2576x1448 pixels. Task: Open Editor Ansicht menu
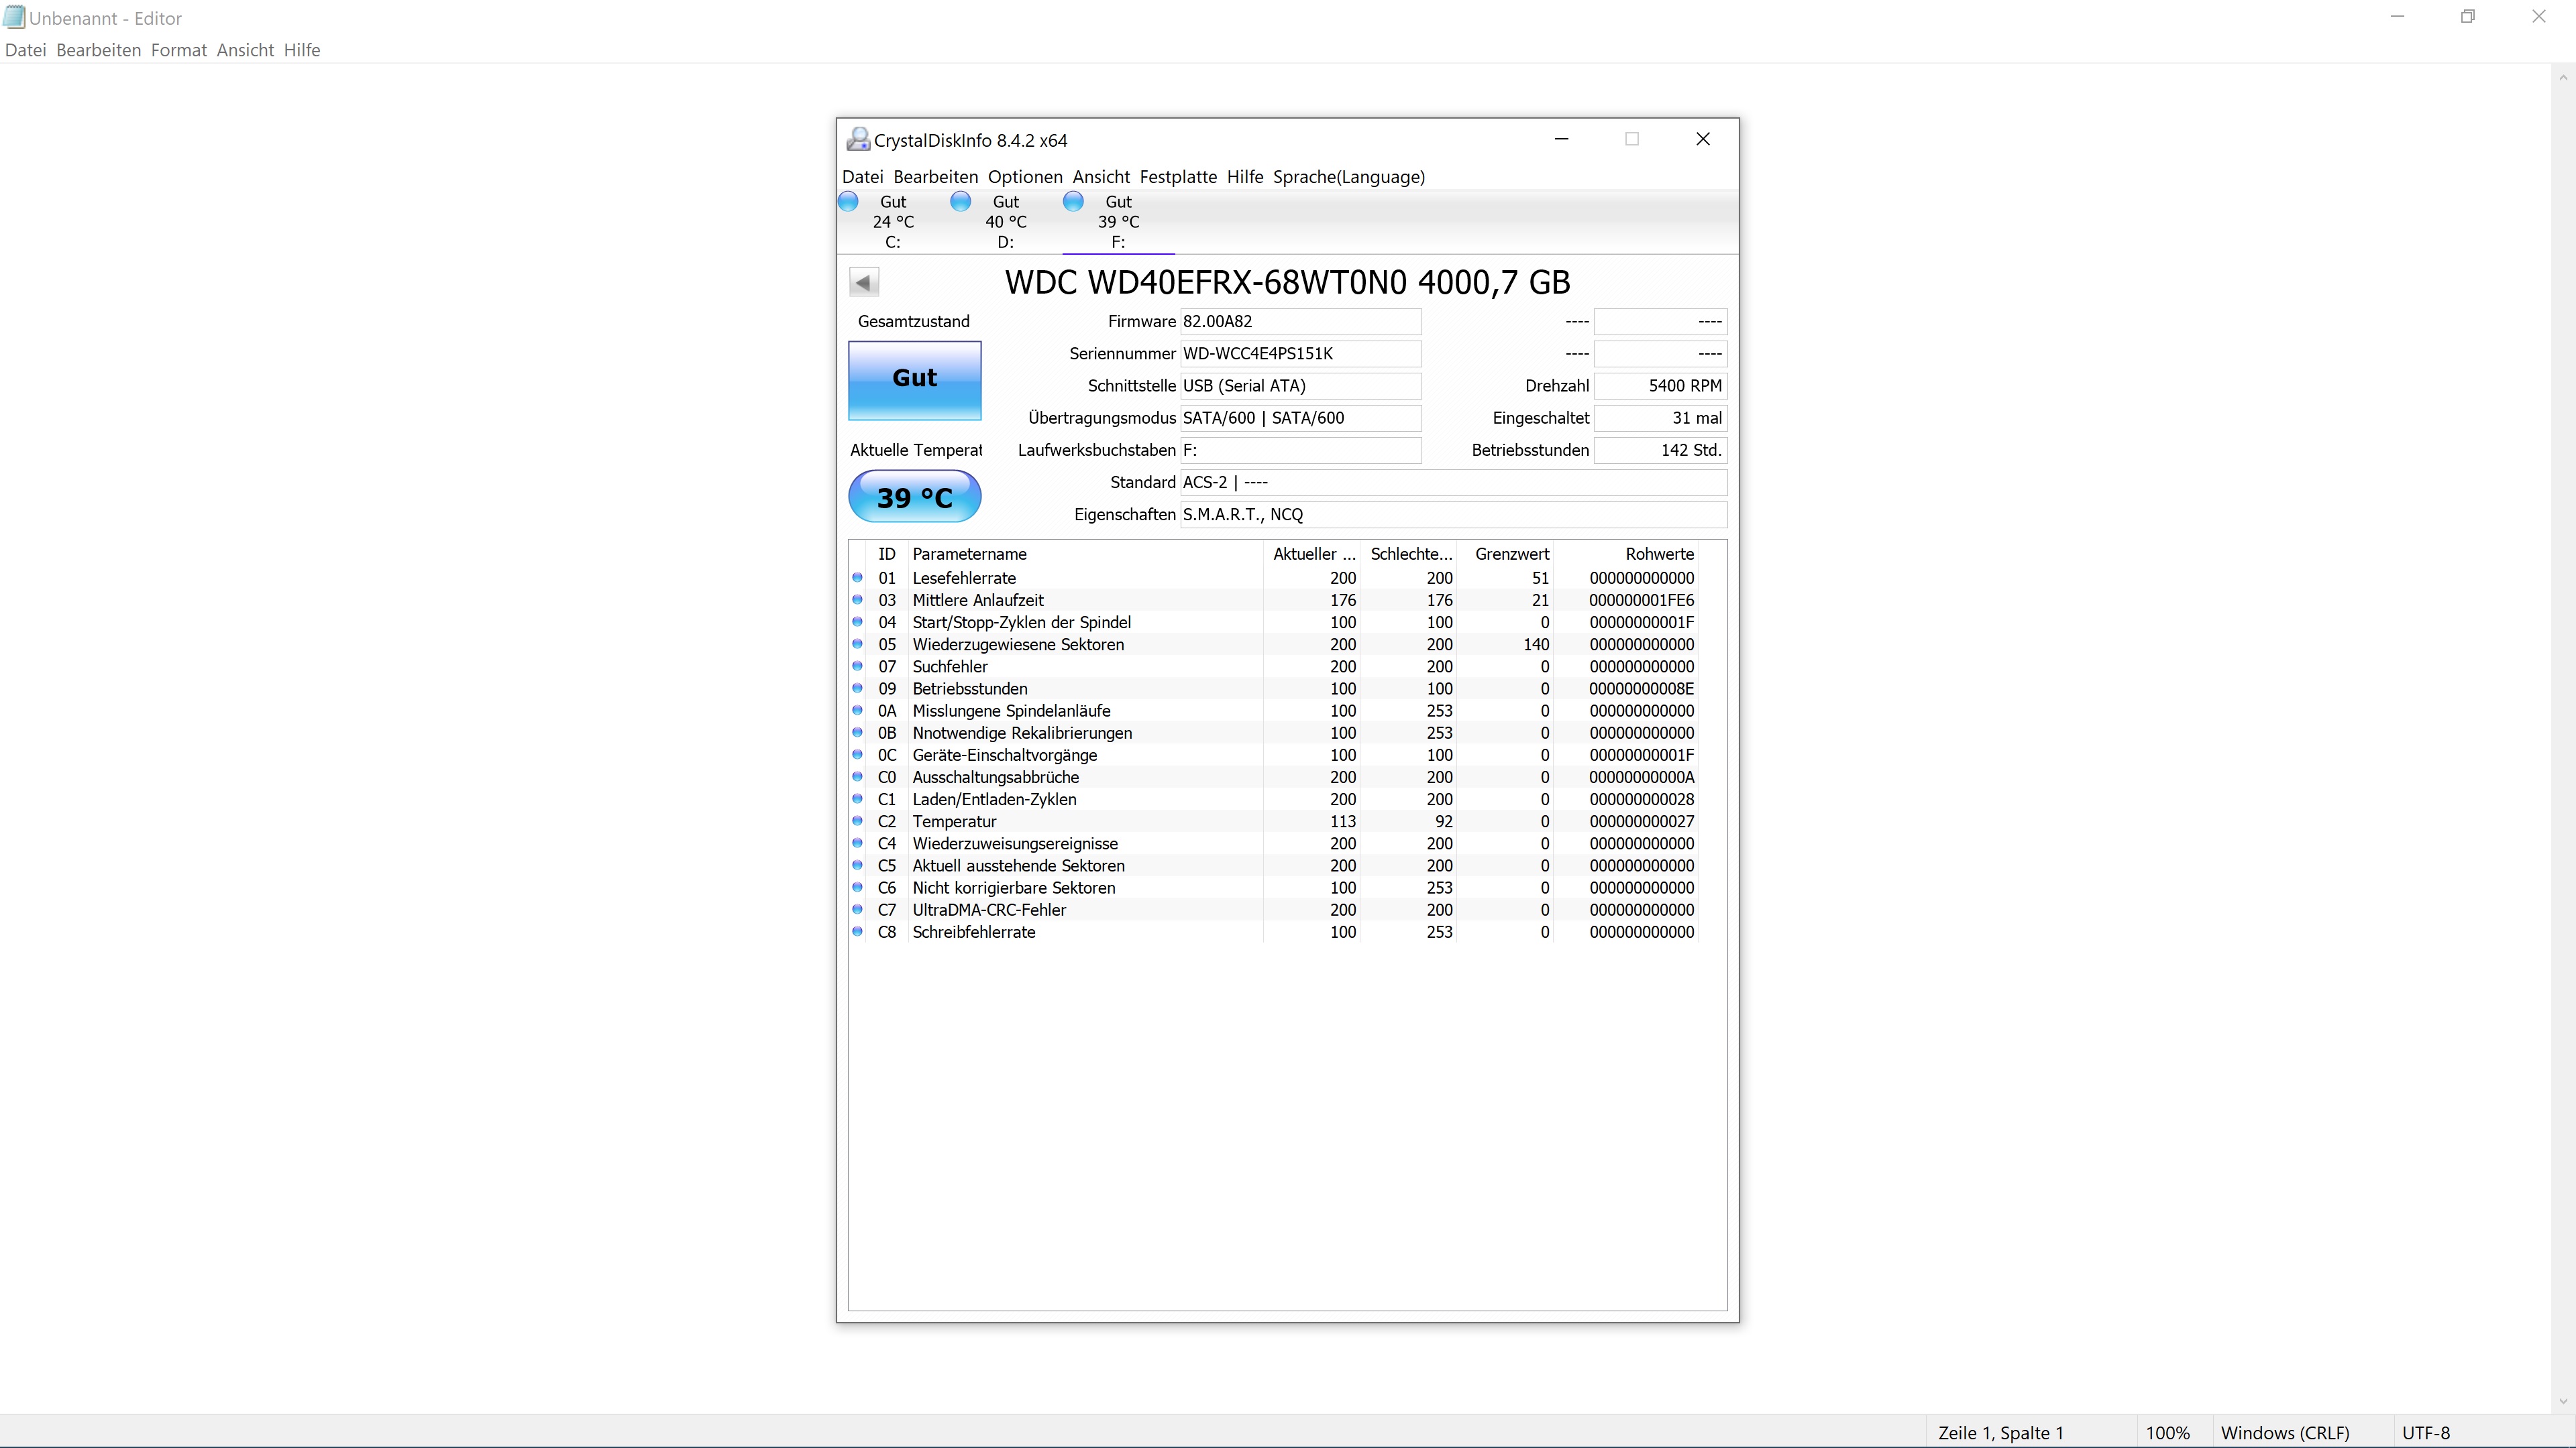[x=245, y=50]
